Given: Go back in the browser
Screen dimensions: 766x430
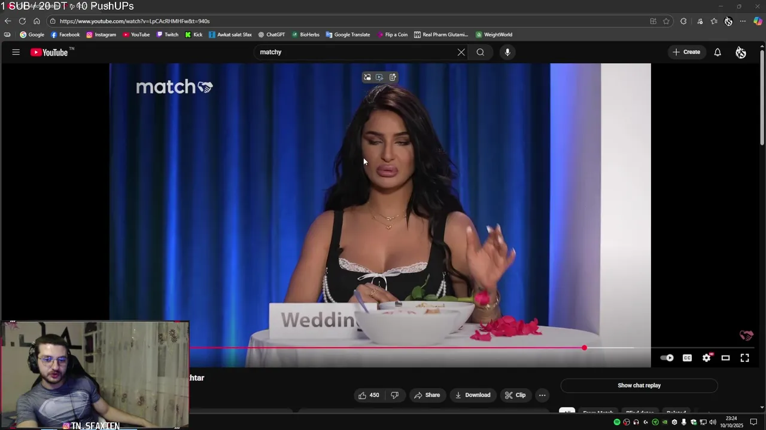Looking at the screenshot, I should (8, 21).
